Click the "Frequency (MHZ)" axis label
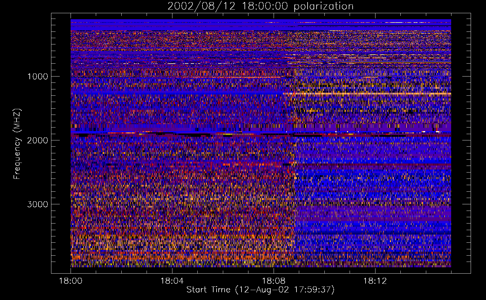This screenshot has width=486, height=300. tap(17, 144)
